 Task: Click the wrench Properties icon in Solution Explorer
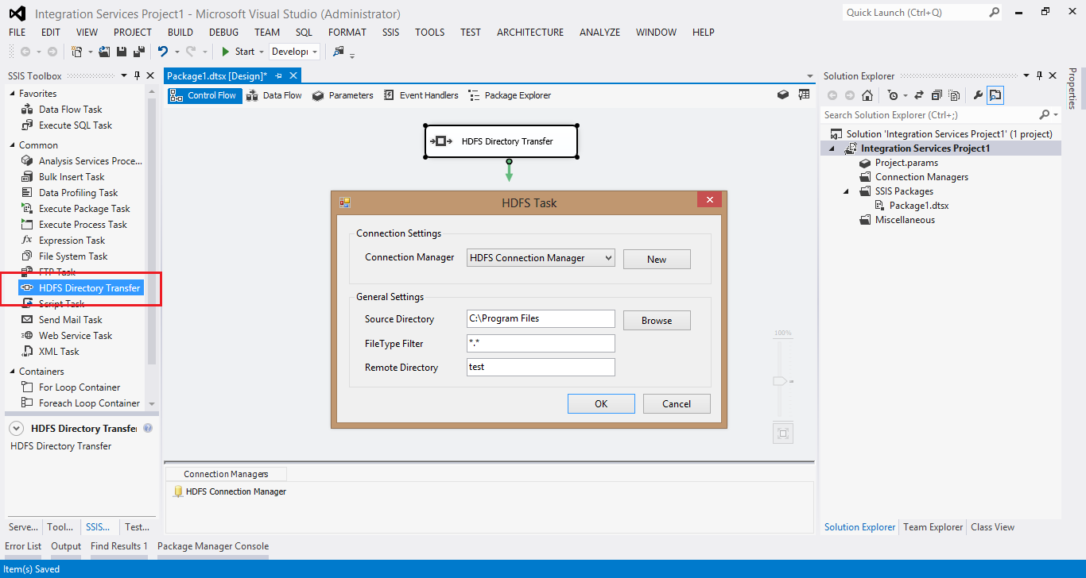pyautogui.click(x=978, y=95)
